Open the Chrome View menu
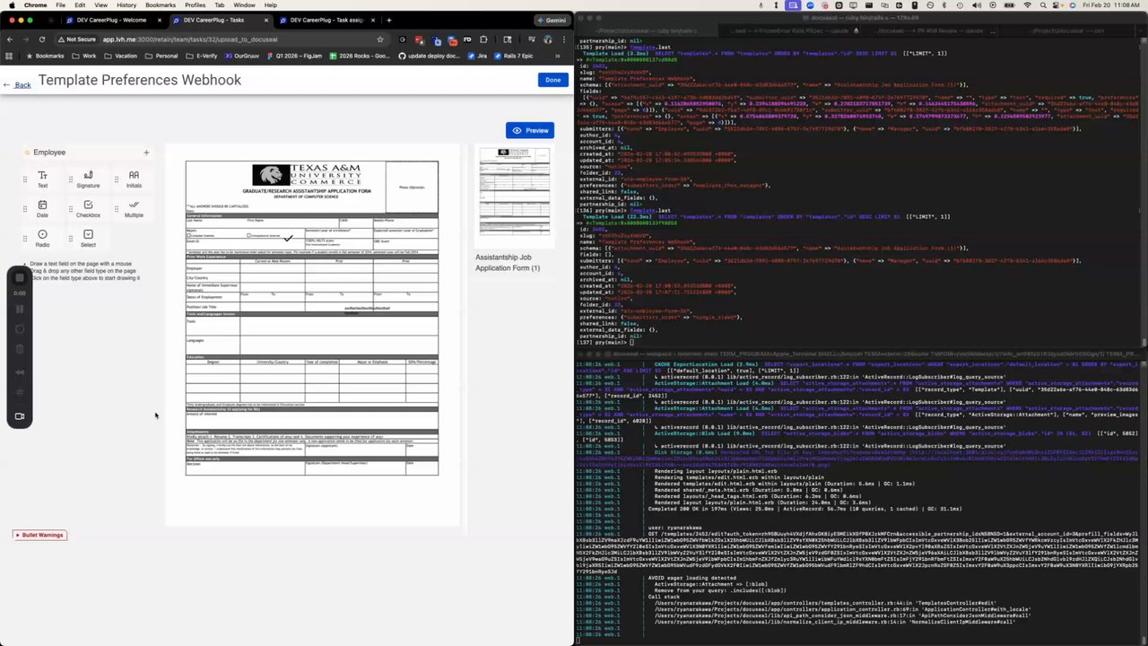The width and height of the screenshot is (1148, 646). 100,5
